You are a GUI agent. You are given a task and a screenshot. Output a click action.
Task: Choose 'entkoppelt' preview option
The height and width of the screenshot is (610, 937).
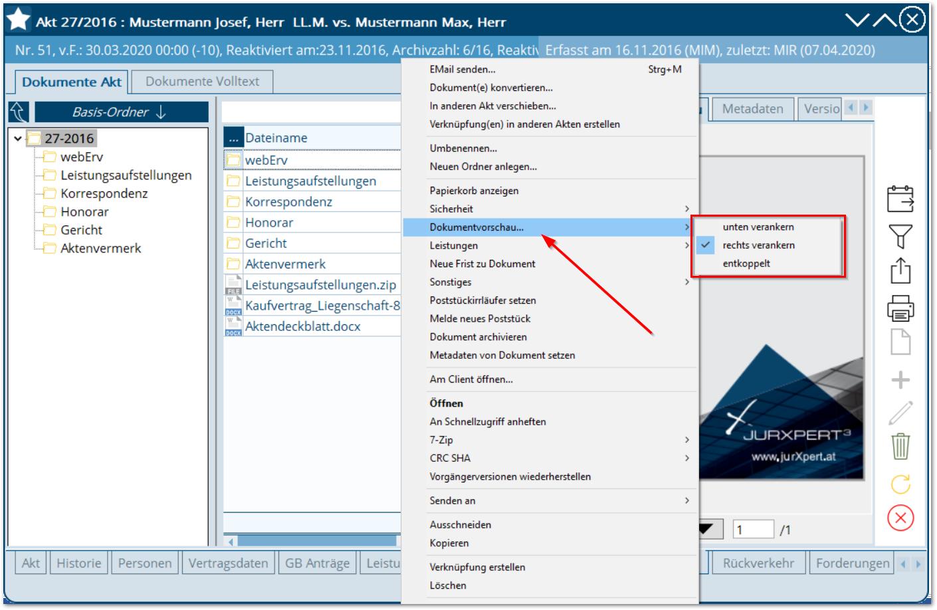pyautogui.click(x=746, y=264)
